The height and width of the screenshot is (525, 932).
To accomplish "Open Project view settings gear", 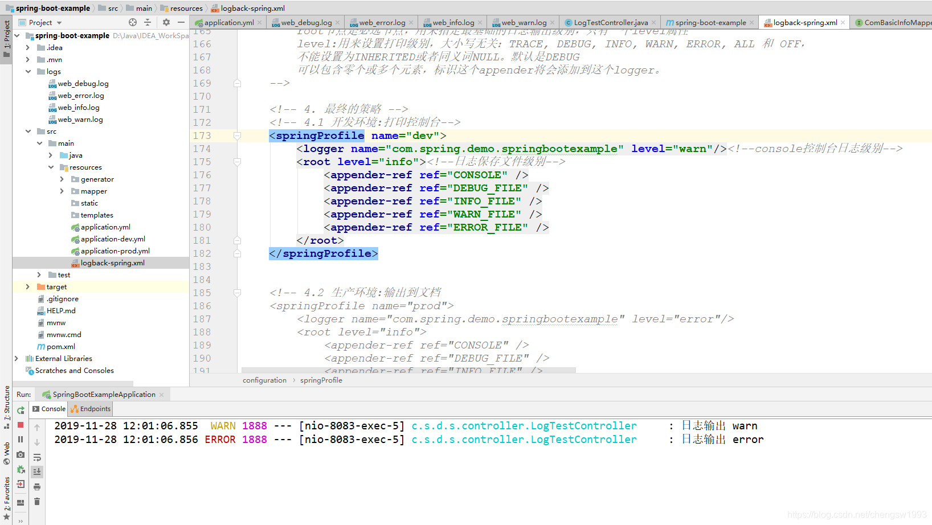I will click(x=166, y=22).
